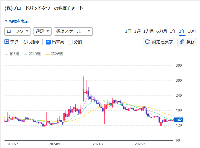
Task: Open the ローソク chart type dropdown
Action: pyautogui.click(x=17, y=32)
